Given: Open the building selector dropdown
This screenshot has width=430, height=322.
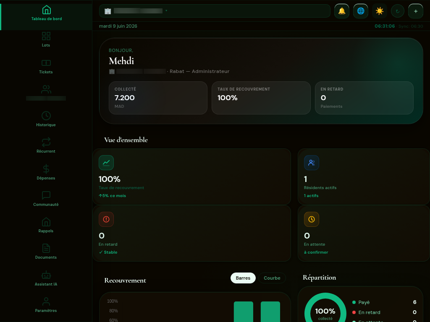Looking at the screenshot, I should point(215,11).
